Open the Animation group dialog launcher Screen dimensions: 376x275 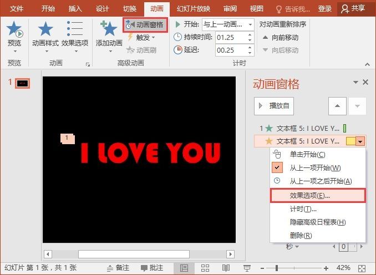click(88, 64)
